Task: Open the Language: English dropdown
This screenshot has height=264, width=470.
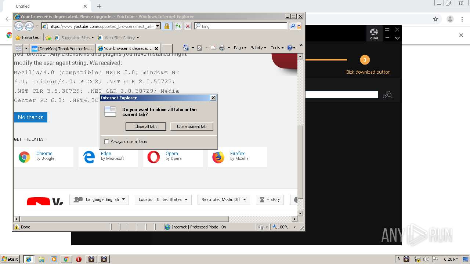Action: coord(99,199)
